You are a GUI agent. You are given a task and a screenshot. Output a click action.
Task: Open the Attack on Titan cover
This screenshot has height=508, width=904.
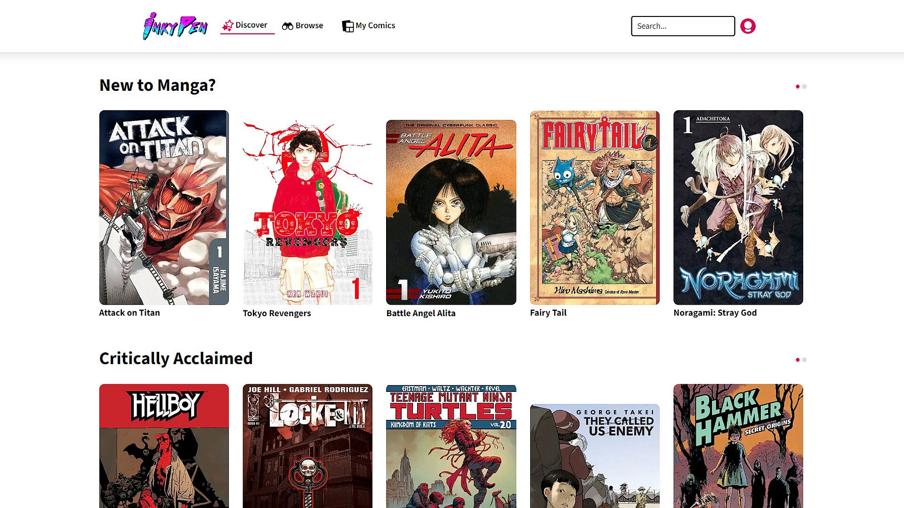[164, 207]
